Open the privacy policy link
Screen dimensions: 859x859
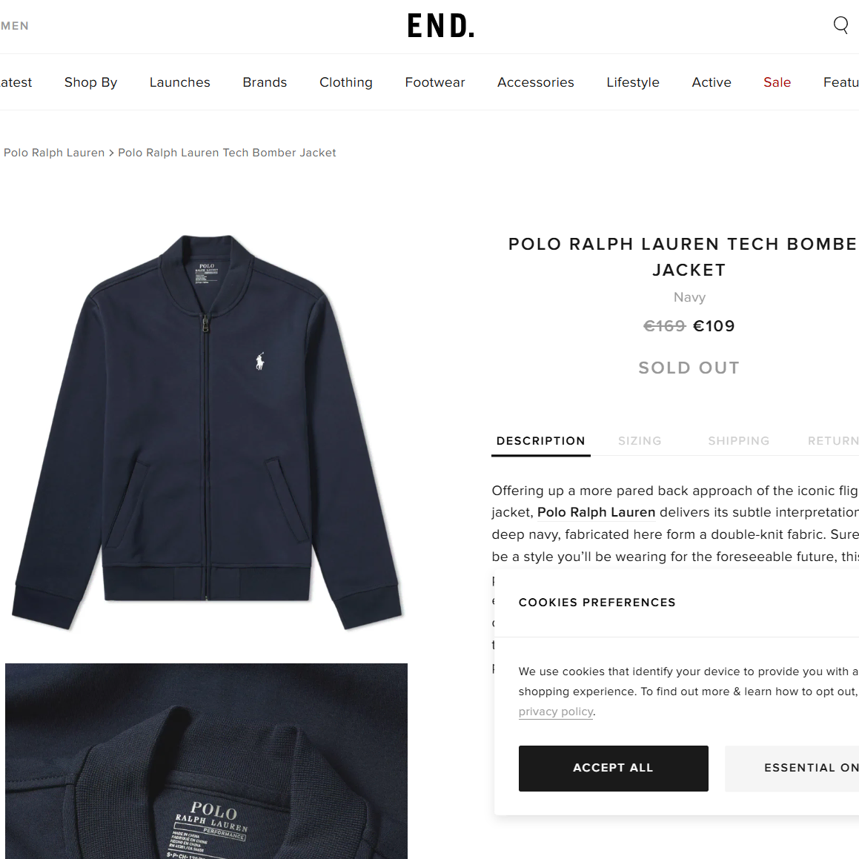pos(556,712)
